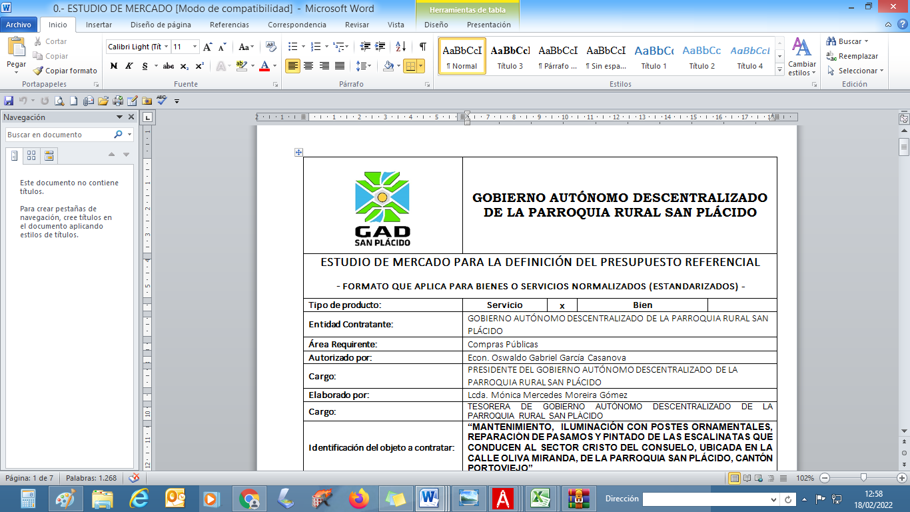Toggle show paragraph marks (¶)

pyautogui.click(x=422, y=47)
